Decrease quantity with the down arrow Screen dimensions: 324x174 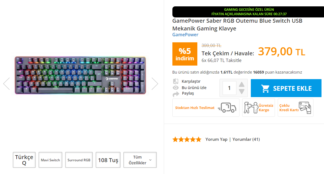pyautogui.click(x=242, y=92)
